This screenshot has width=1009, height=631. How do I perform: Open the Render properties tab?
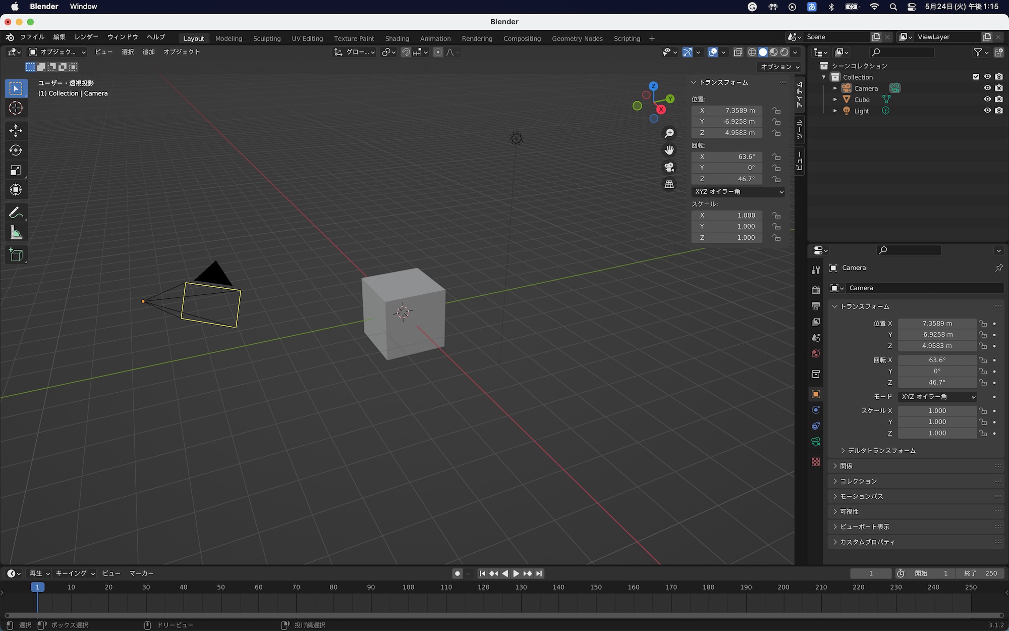coord(816,290)
